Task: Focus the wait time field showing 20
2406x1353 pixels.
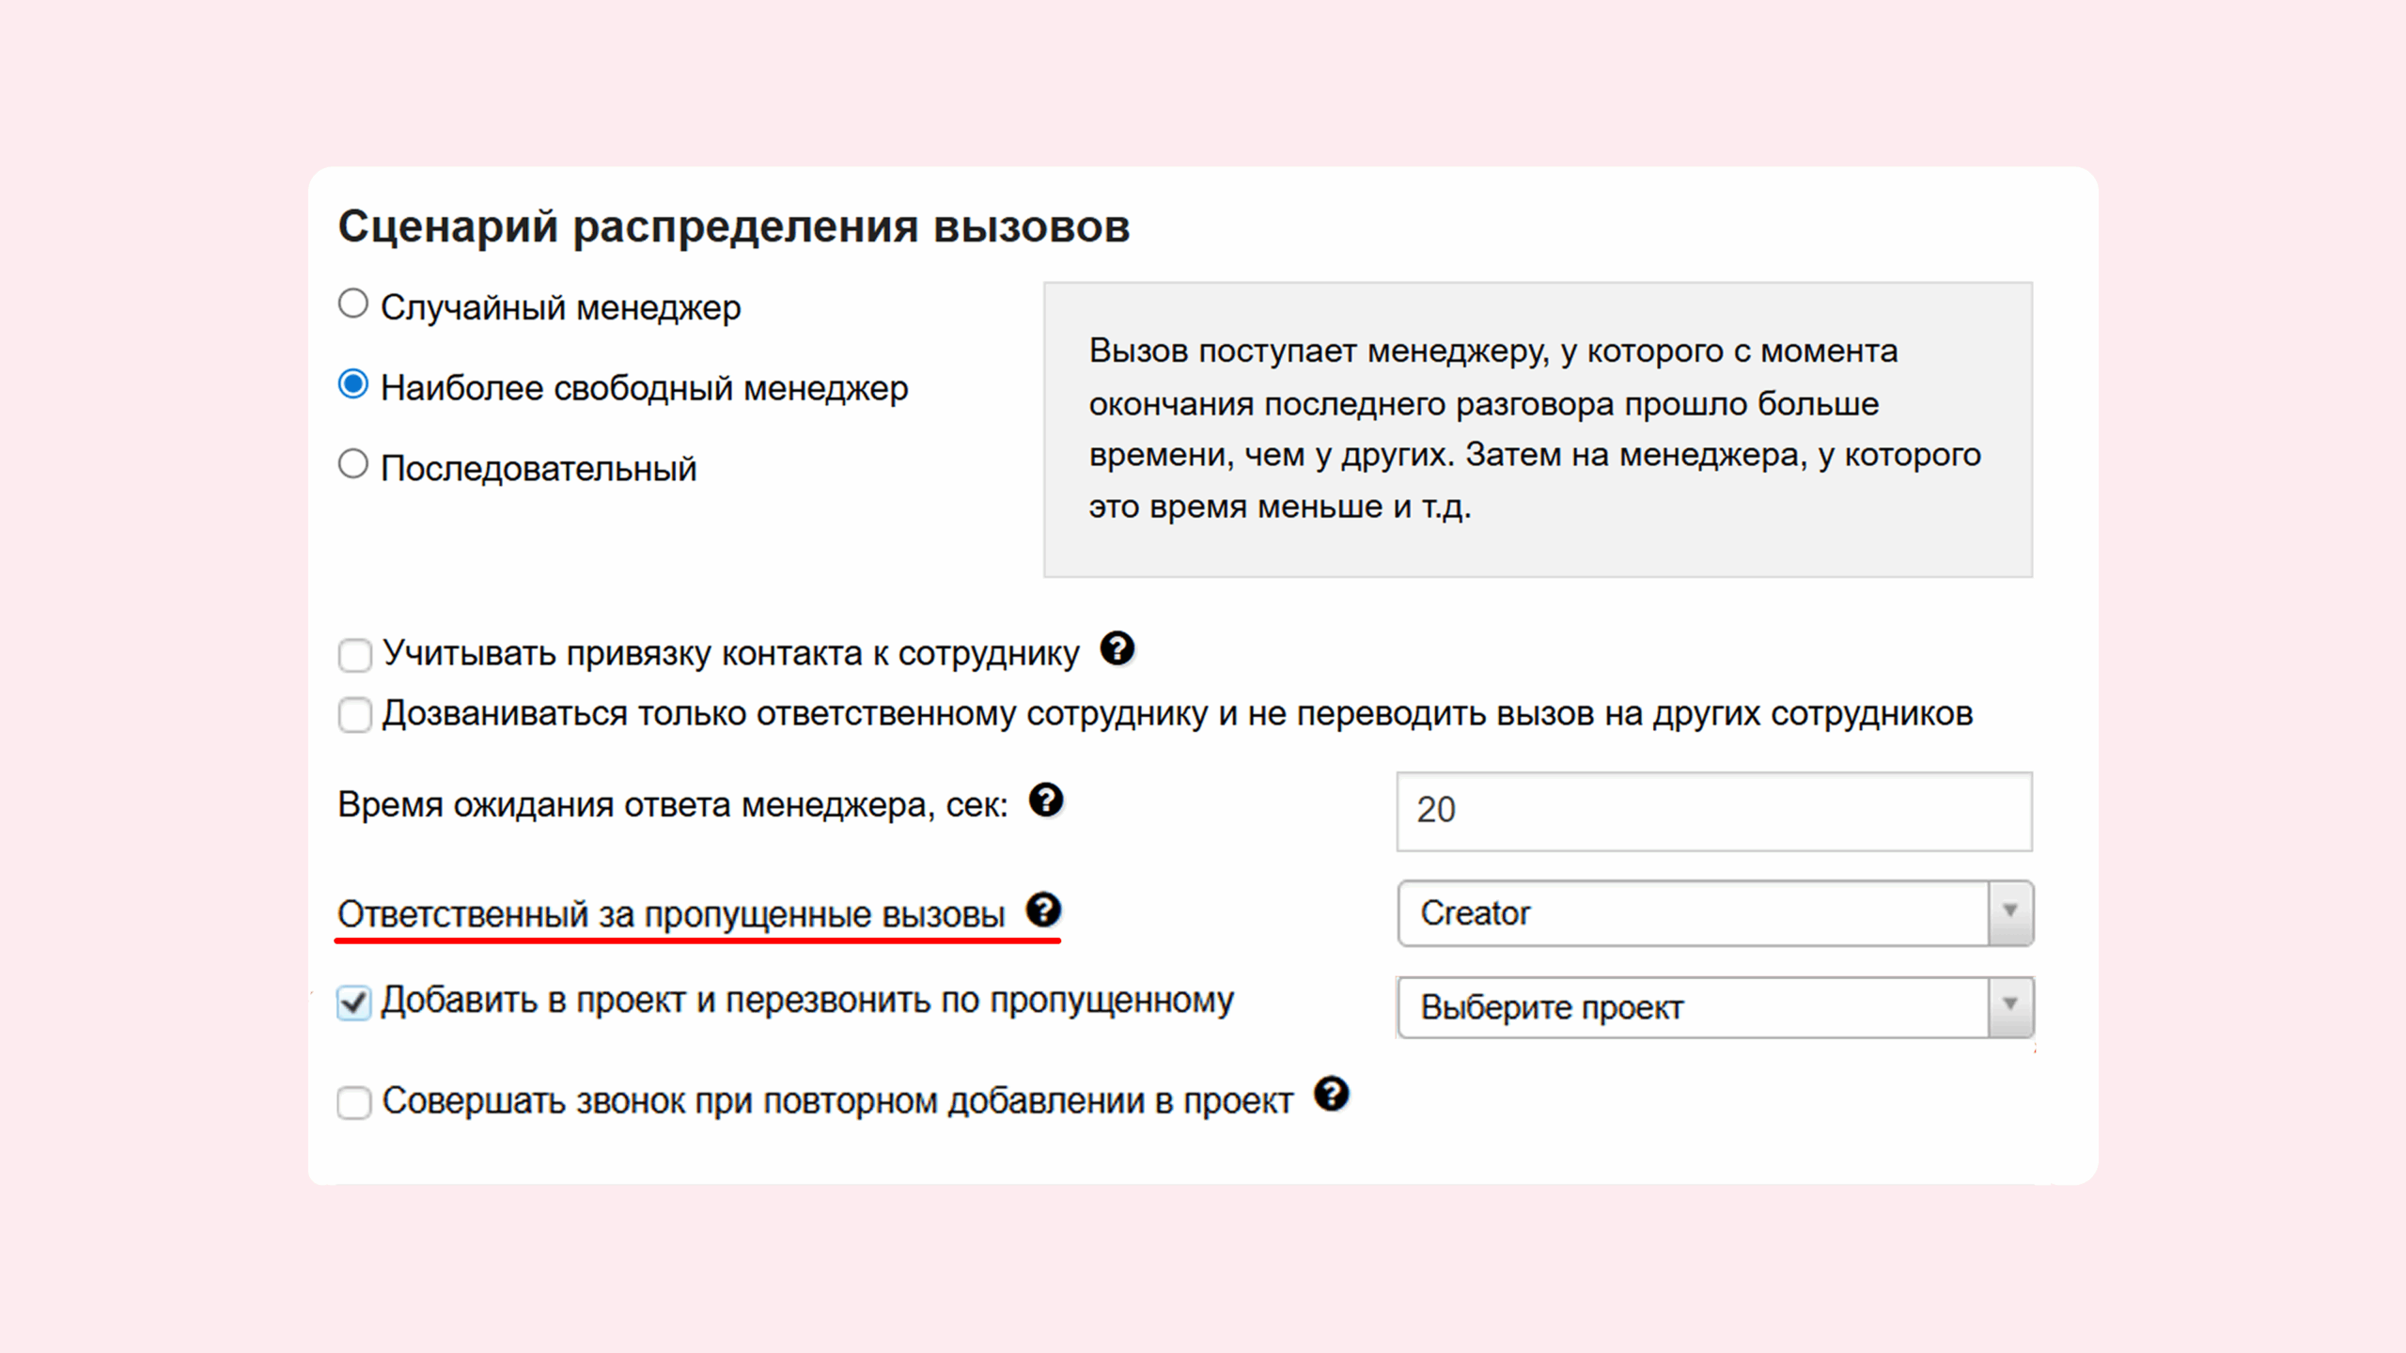Action: point(1713,811)
